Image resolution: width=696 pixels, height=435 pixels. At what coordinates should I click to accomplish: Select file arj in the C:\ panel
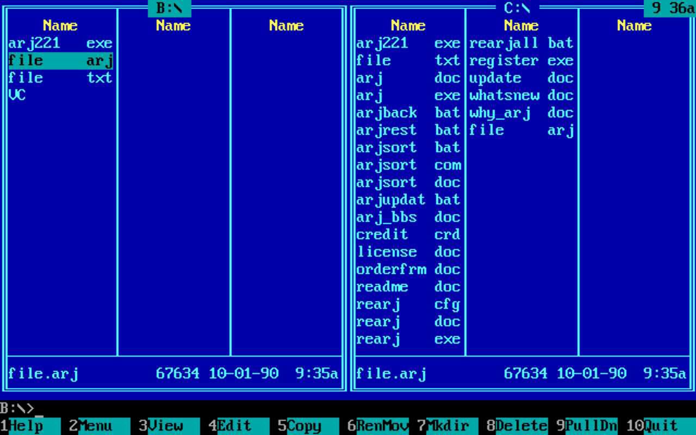[521, 130]
